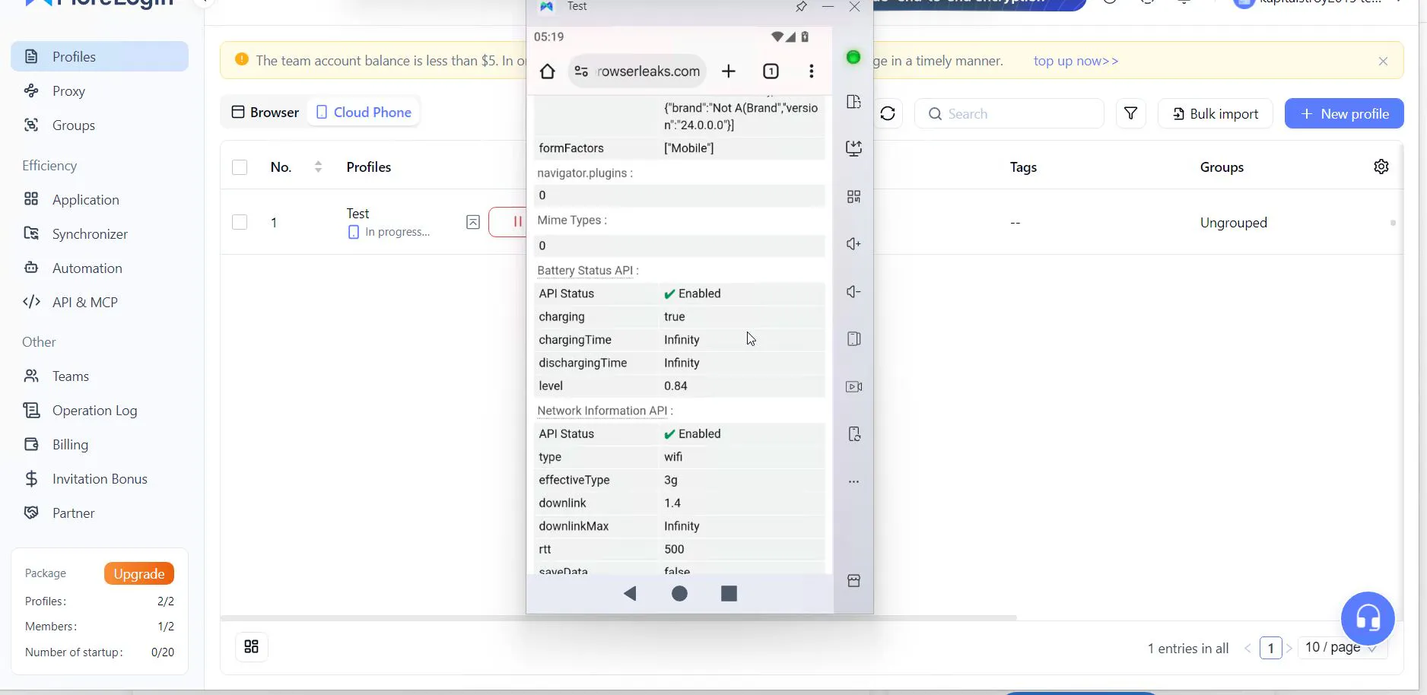The height and width of the screenshot is (695, 1427).
Task: Toggle grid view icon at bottom
Action: (x=252, y=646)
